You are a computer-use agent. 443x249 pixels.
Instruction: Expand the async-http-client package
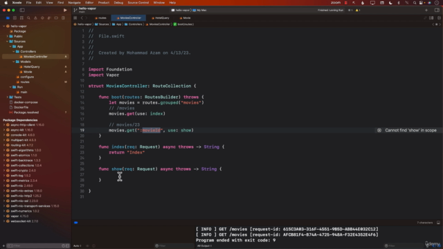pyautogui.click(x=4, y=124)
